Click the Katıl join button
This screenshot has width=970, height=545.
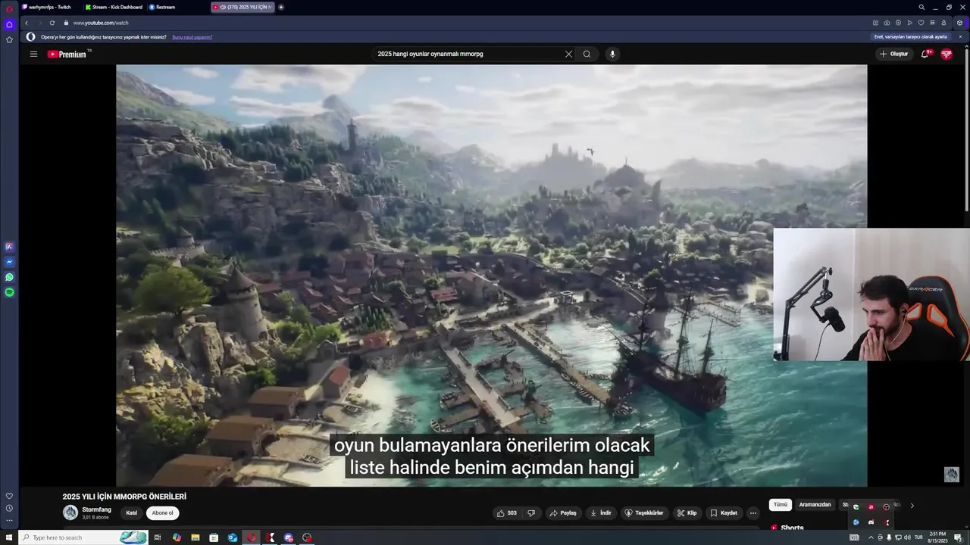point(131,512)
